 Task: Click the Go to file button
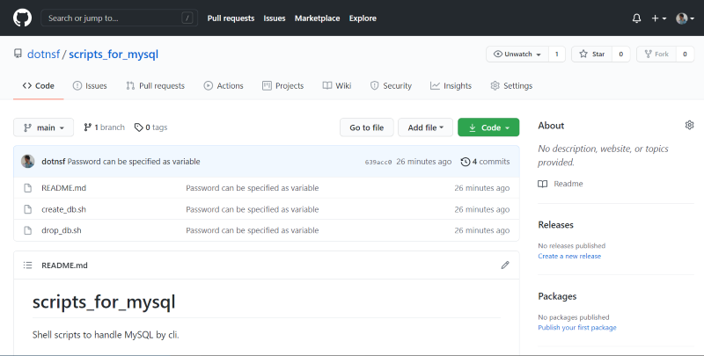367,127
